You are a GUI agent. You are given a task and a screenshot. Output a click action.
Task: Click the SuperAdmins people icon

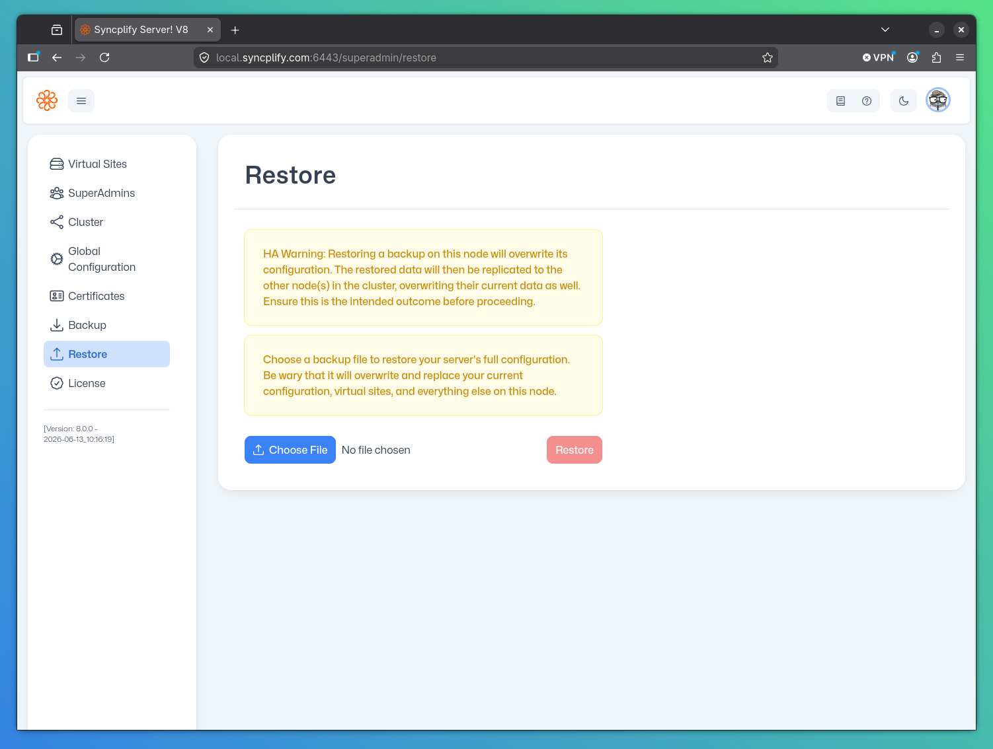pyautogui.click(x=57, y=193)
